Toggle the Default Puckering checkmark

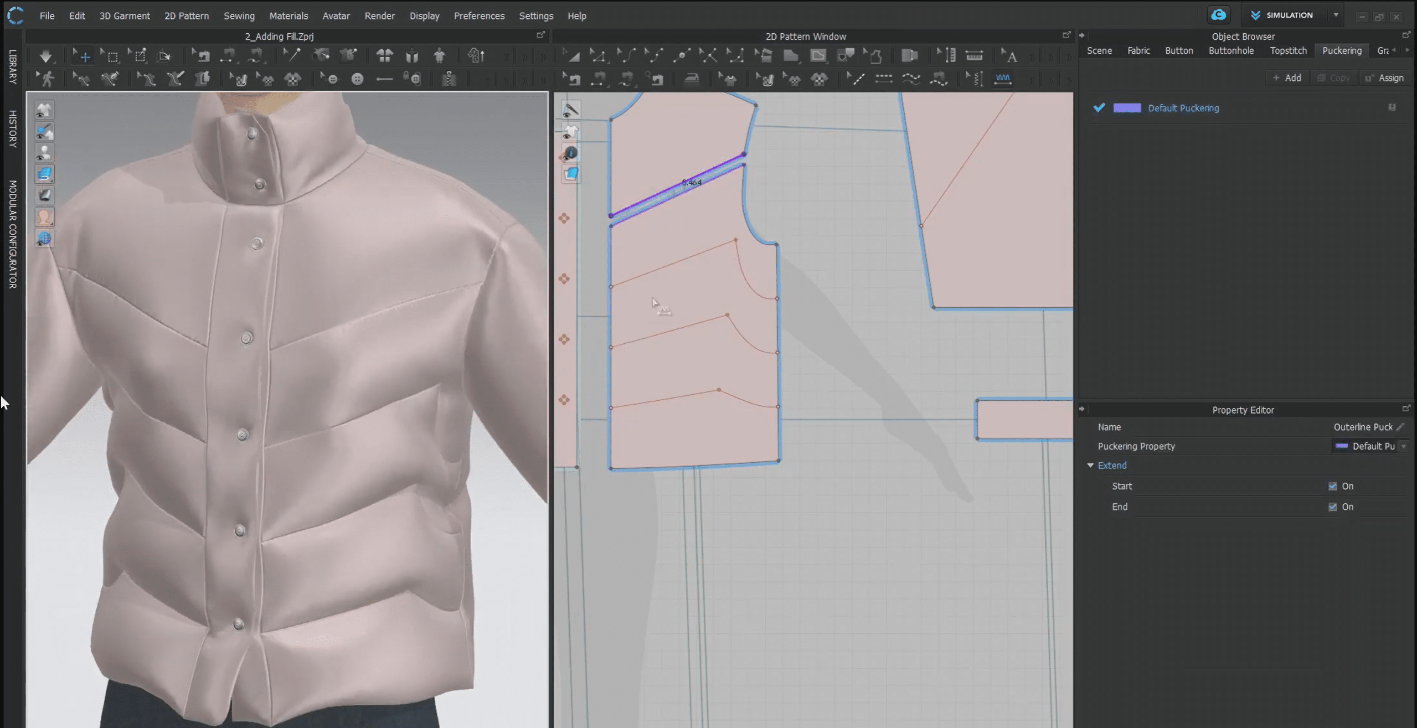click(1099, 108)
